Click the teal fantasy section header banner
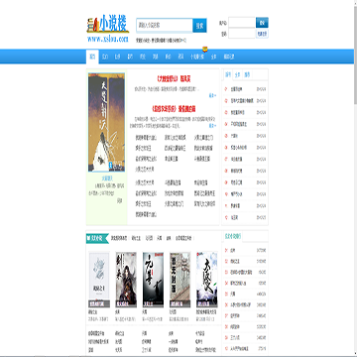 click(x=97, y=238)
